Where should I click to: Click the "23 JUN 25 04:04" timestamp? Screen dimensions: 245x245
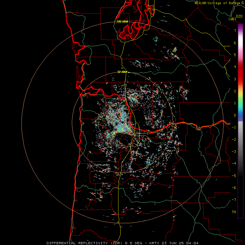tap(180, 243)
